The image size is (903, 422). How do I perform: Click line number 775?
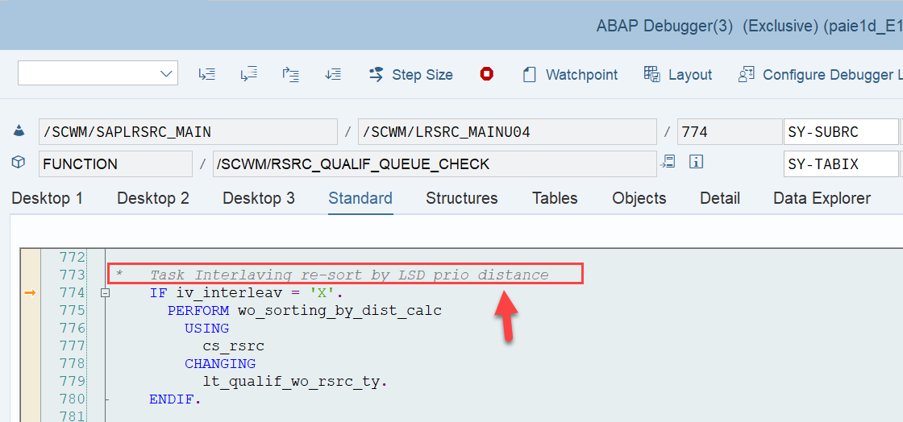tap(72, 311)
